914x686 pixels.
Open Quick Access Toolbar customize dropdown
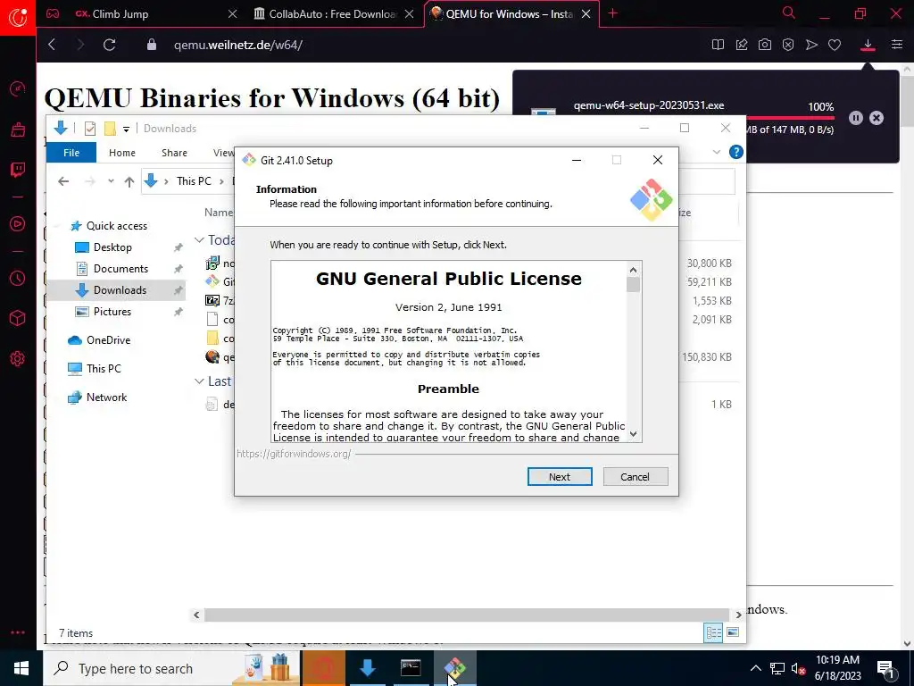point(127,129)
